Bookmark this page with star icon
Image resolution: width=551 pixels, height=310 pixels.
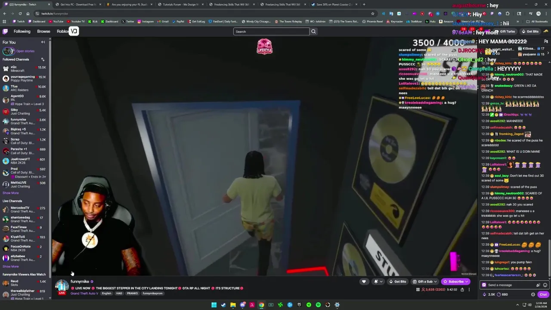tap(373, 14)
